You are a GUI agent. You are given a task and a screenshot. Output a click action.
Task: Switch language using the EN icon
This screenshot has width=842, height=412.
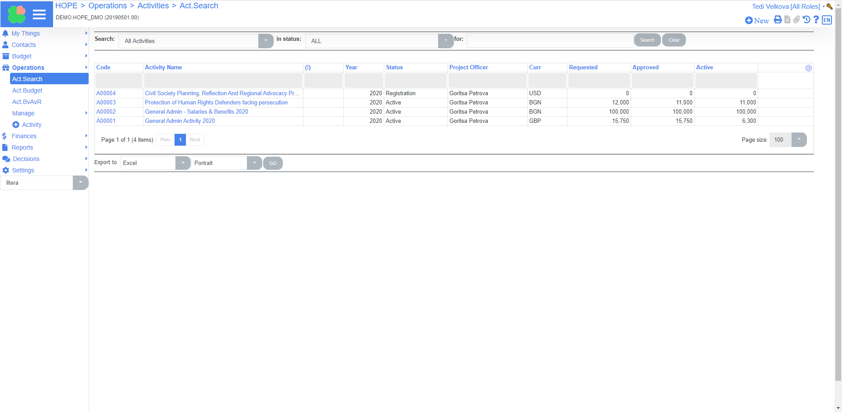pyautogui.click(x=827, y=20)
